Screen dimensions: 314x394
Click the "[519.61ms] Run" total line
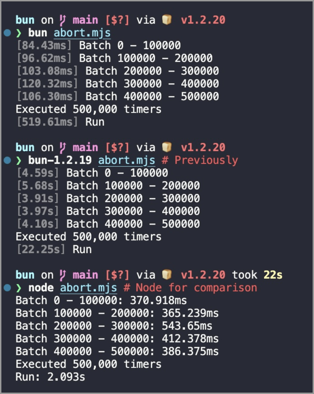60,122
